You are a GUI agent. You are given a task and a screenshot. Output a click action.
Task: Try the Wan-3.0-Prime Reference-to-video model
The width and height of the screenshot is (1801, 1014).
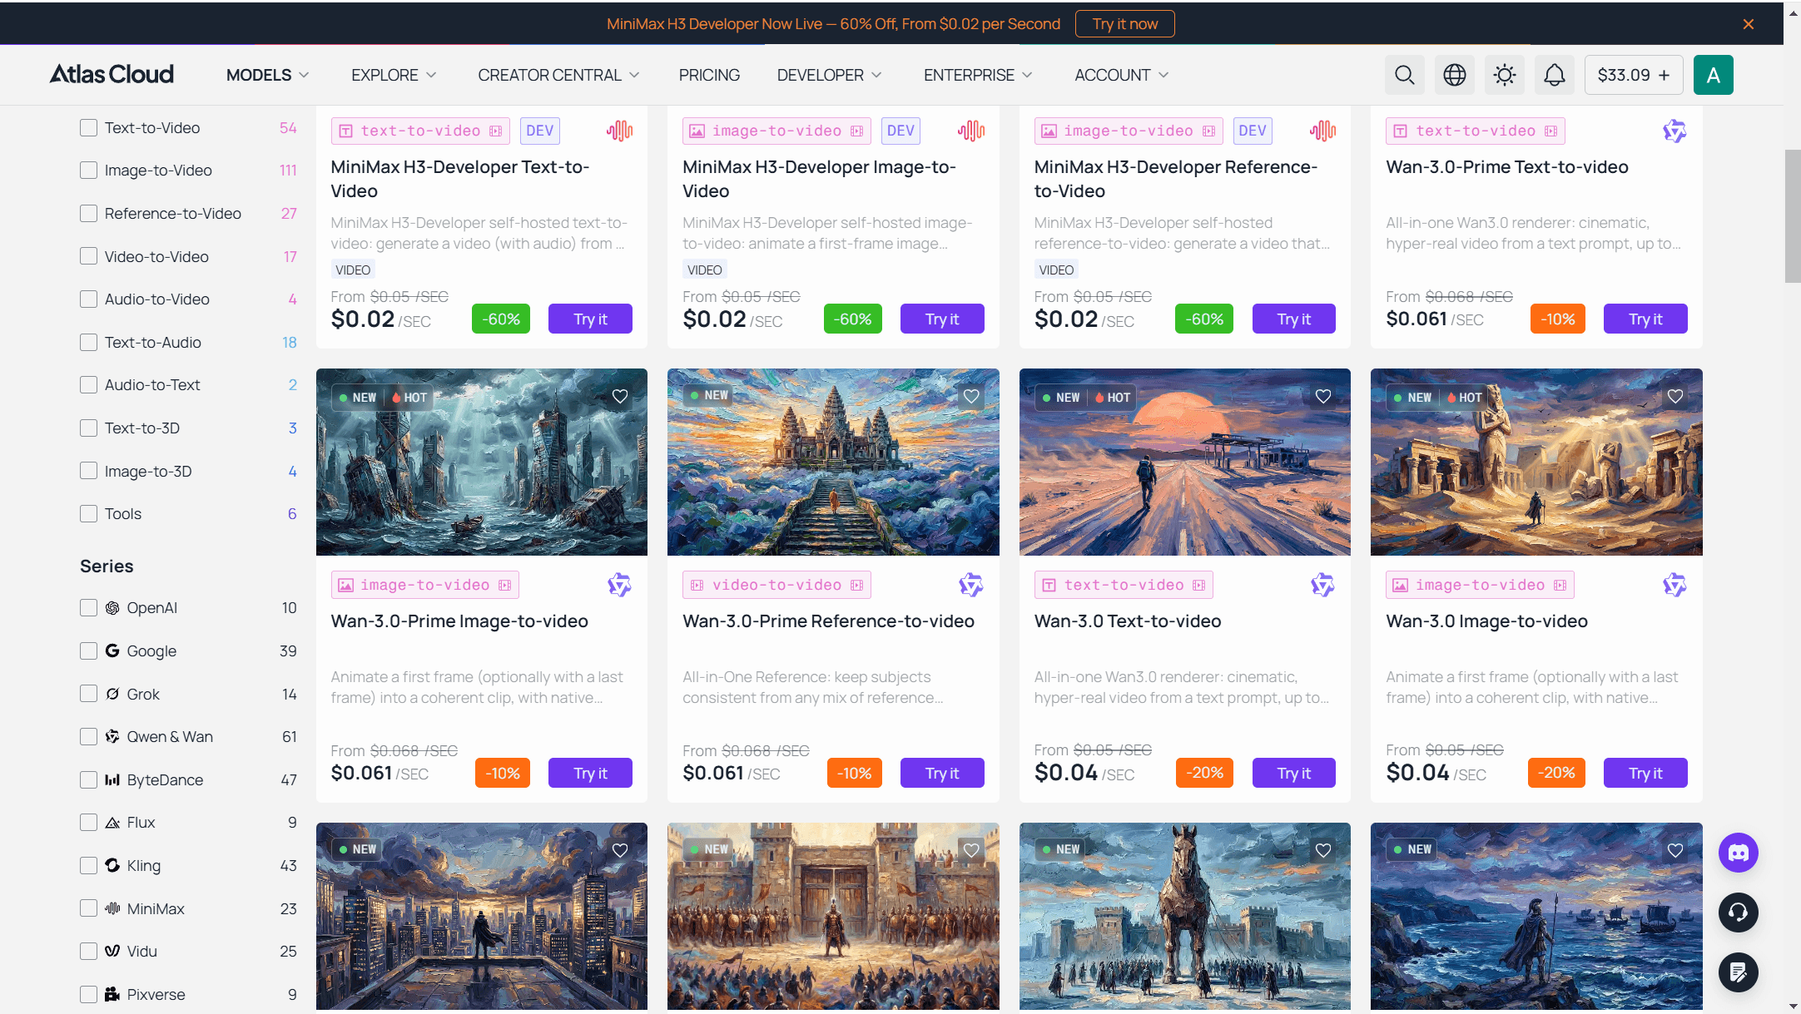pos(942,773)
